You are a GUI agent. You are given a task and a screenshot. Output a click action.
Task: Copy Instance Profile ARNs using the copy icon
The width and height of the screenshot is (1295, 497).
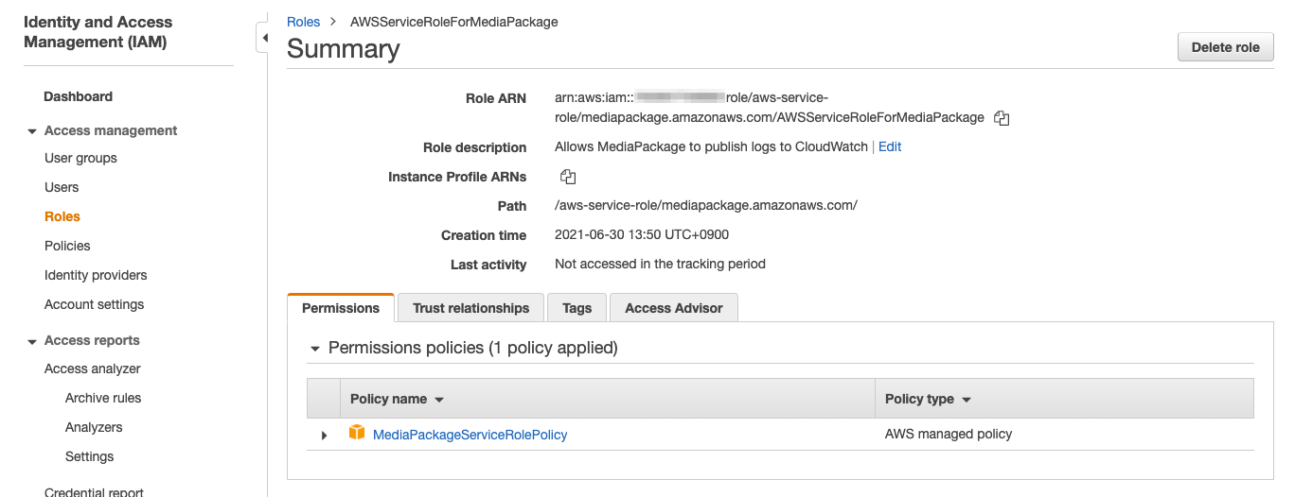568,177
